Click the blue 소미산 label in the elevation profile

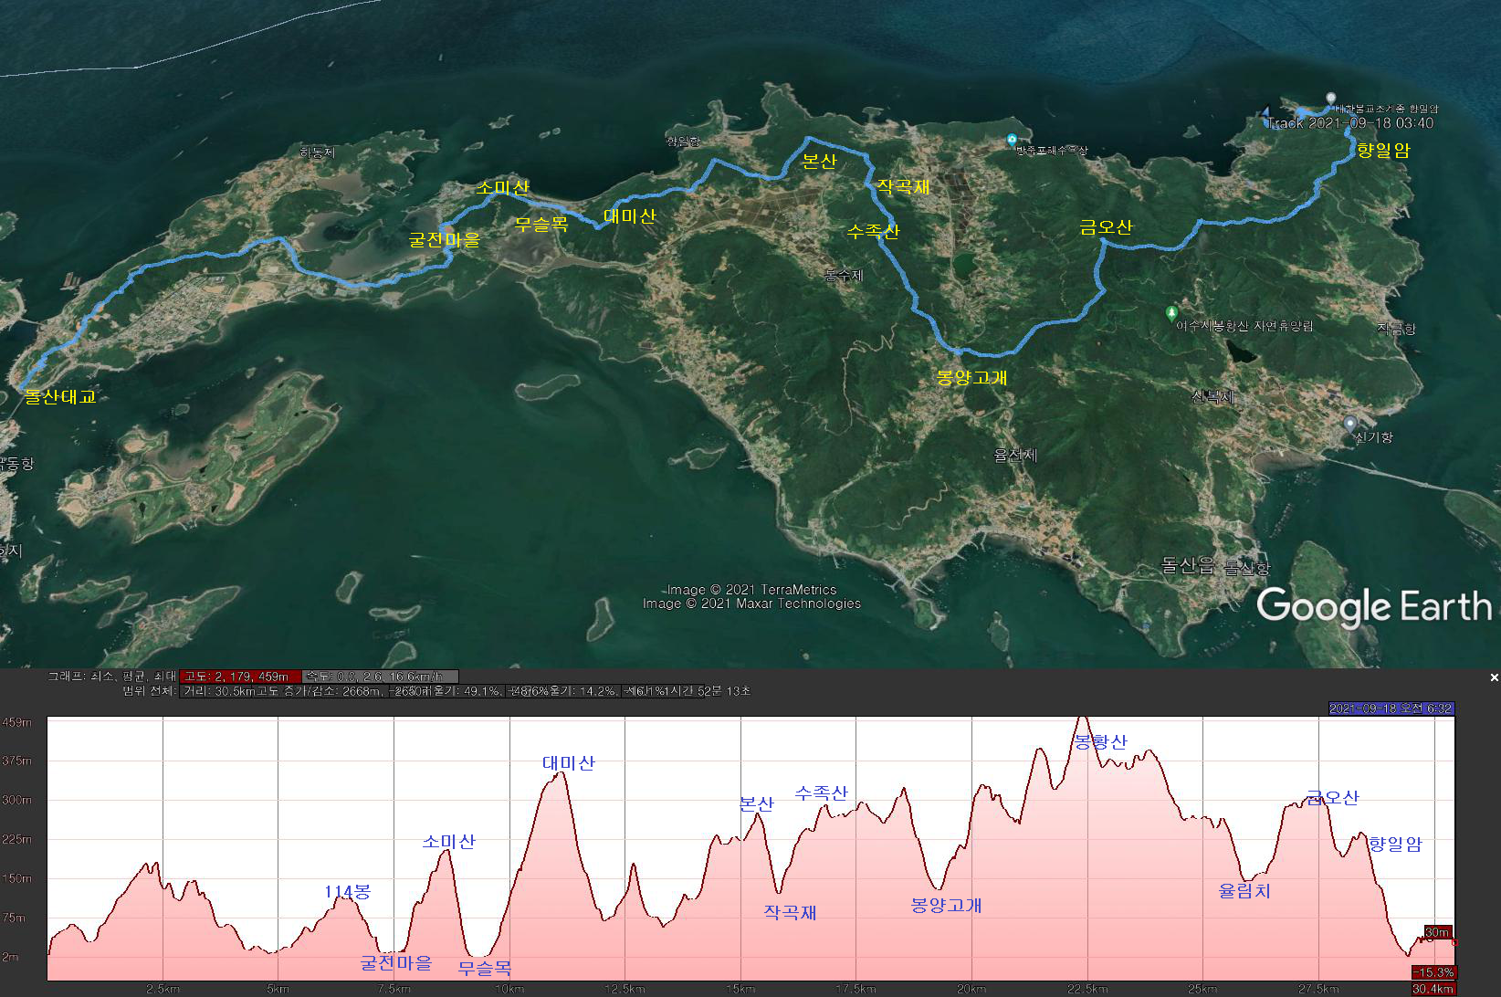[449, 841]
